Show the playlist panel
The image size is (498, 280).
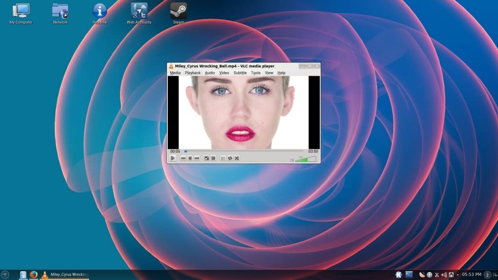click(223, 158)
